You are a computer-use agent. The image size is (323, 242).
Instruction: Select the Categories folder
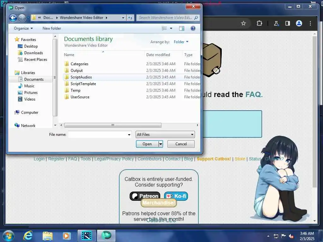(79, 64)
